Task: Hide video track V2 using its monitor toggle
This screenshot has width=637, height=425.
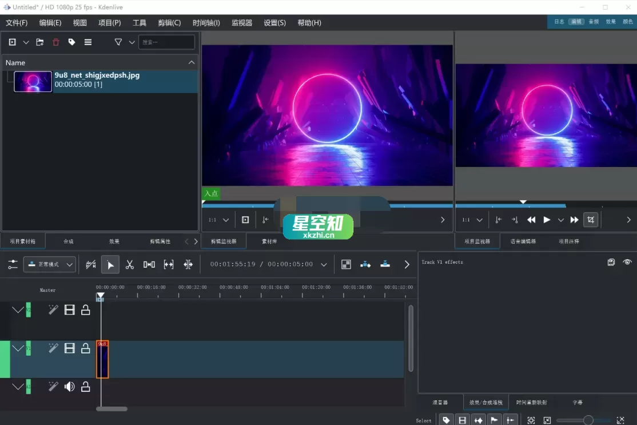Action: click(x=69, y=309)
